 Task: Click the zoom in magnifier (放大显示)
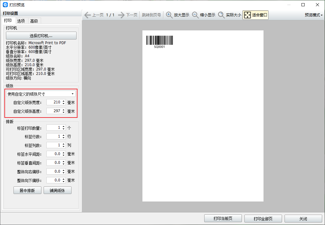pos(169,15)
